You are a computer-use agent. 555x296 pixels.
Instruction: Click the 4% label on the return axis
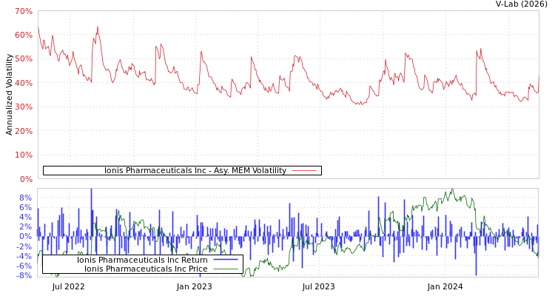pyautogui.click(x=25, y=218)
